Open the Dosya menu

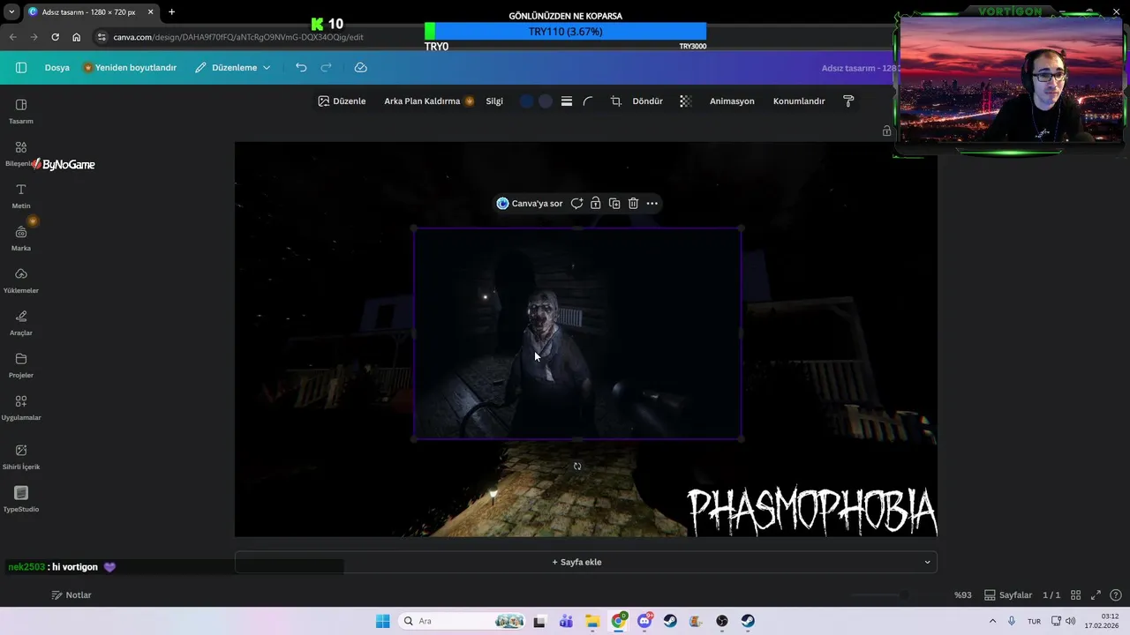click(x=57, y=68)
